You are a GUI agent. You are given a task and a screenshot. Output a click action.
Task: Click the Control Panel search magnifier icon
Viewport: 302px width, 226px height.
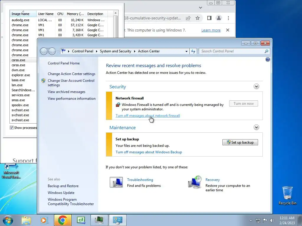(266, 51)
